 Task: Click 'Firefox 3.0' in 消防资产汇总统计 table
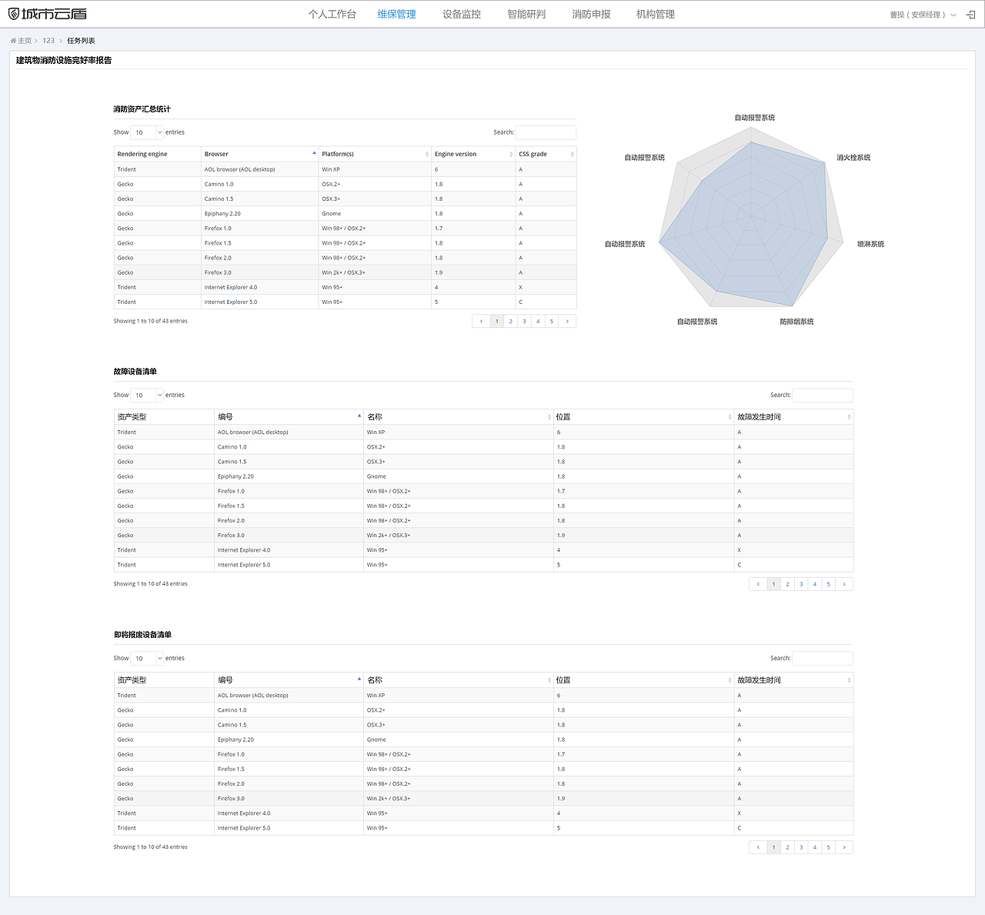point(218,272)
